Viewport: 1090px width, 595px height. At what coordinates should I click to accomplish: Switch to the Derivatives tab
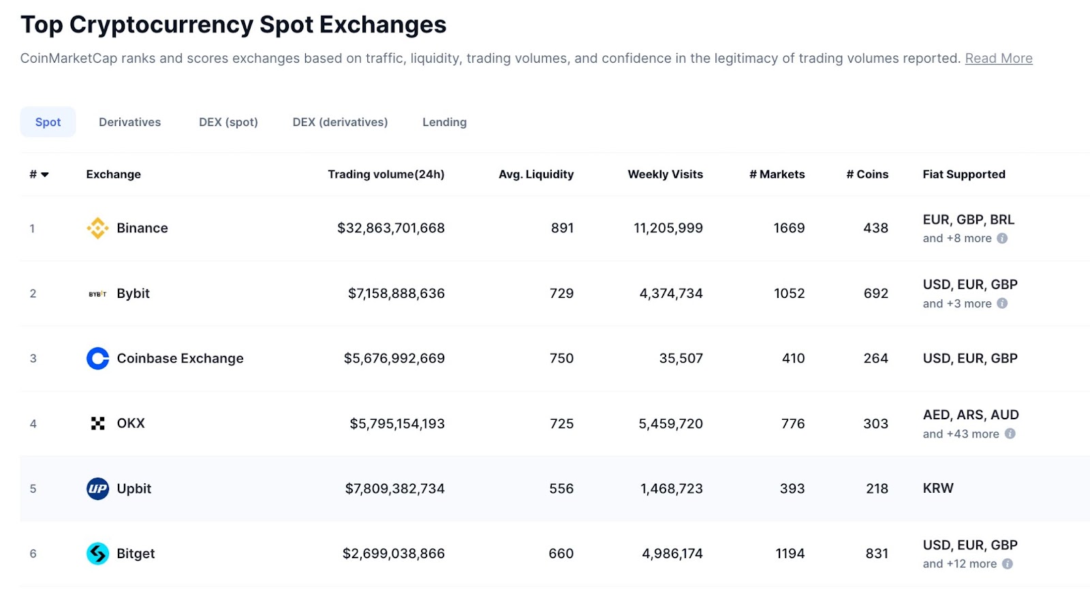click(129, 122)
